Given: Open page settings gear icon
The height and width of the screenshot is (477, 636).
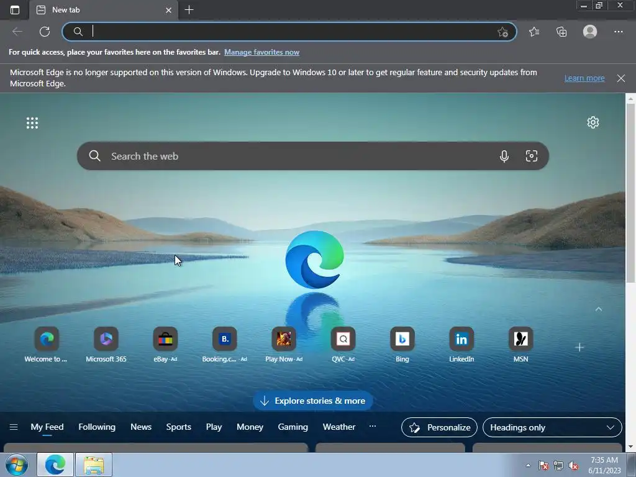Looking at the screenshot, I should (593, 122).
